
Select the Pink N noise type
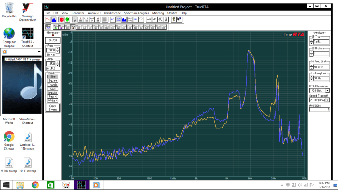(53, 97)
